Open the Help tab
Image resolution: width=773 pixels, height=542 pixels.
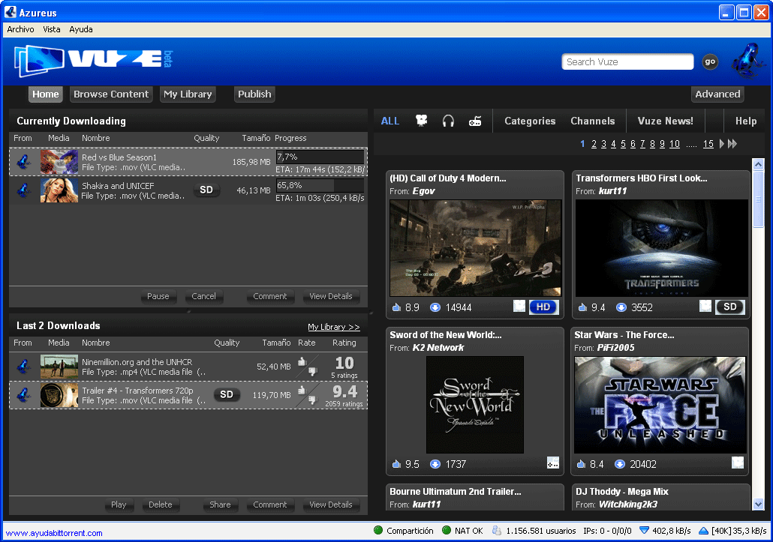tap(746, 121)
